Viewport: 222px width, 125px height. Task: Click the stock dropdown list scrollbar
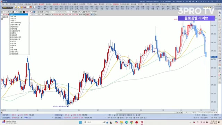pyautogui.click(x=29, y=34)
